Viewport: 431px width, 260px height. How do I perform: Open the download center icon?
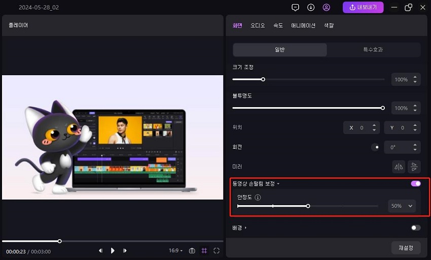click(311, 8)
